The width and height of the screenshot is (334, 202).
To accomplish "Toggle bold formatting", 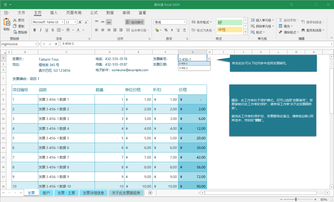I will (x=35, y=30).
